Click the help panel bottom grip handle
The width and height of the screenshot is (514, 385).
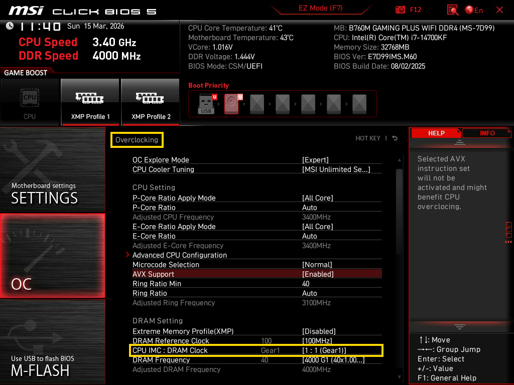[460, 327]
